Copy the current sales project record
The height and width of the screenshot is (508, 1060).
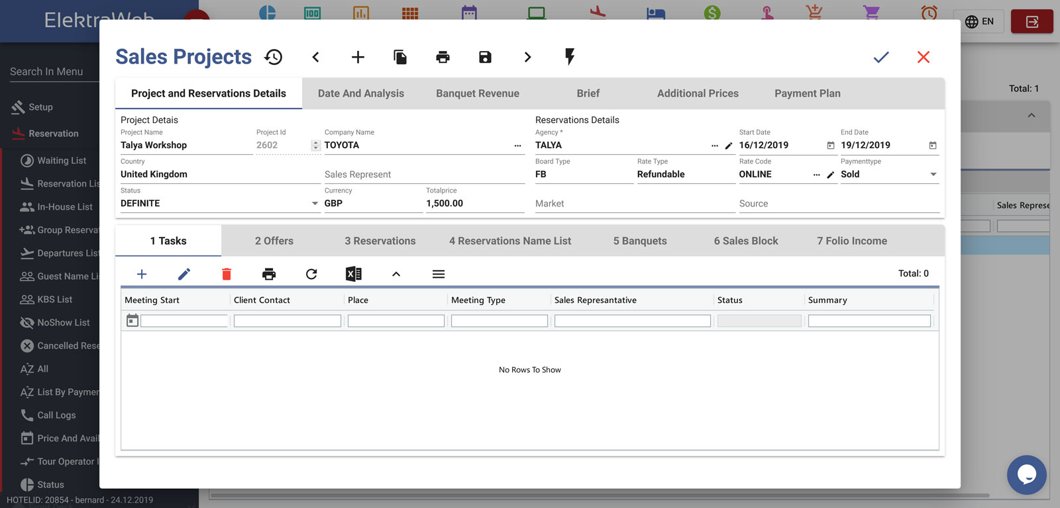point(400,57)
